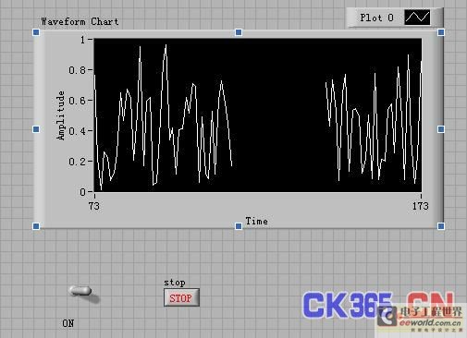Image resolution: width=467 pixels, height=338 pixels.
Task: Click the top-right selection handle of chart
Action: [441, 32]
